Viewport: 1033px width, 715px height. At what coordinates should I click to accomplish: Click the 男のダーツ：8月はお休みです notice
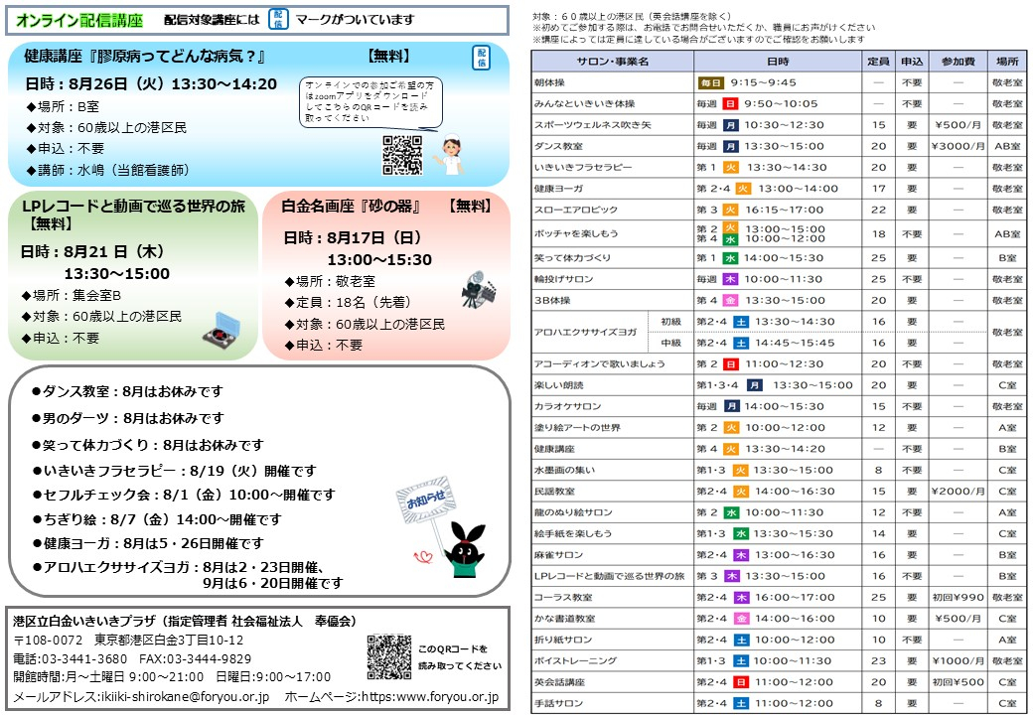128,418
